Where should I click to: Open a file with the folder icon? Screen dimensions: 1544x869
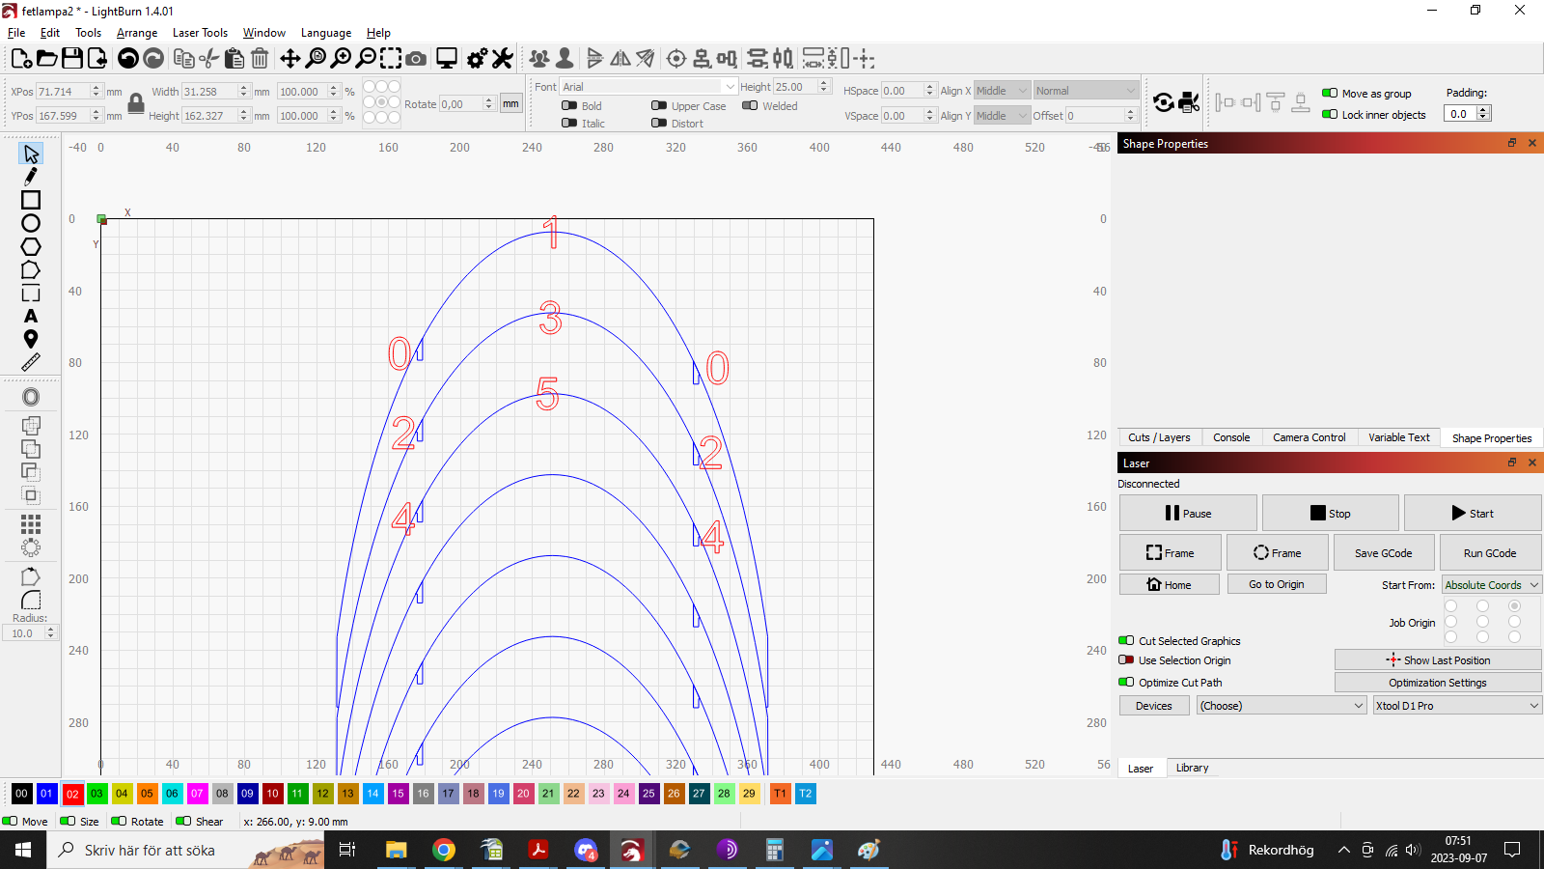coord(46,59)
